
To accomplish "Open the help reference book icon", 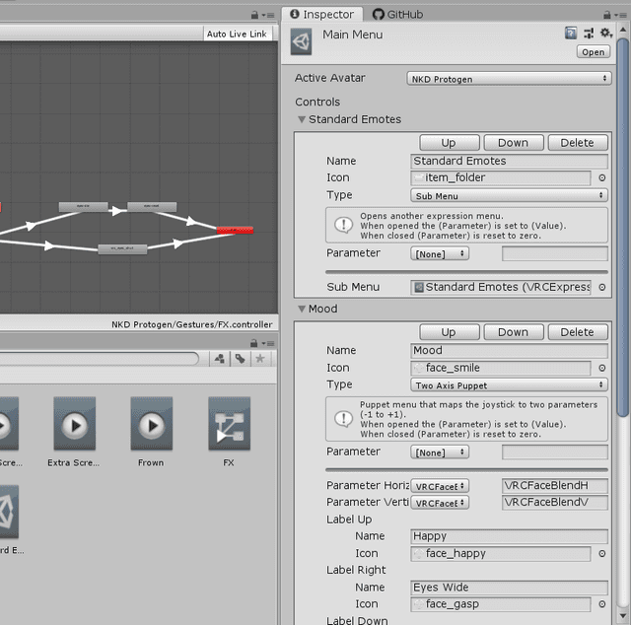I will tap(571, 33).
